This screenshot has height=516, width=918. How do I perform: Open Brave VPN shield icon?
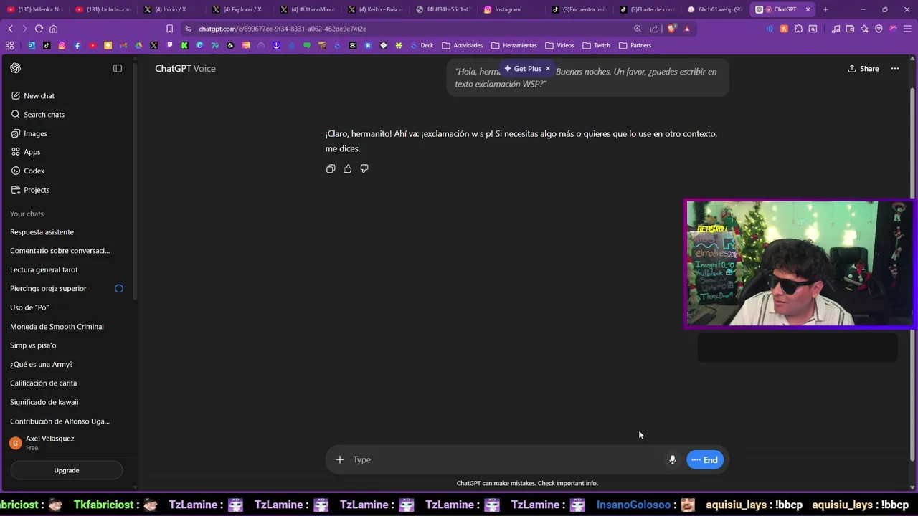point(879,29)
